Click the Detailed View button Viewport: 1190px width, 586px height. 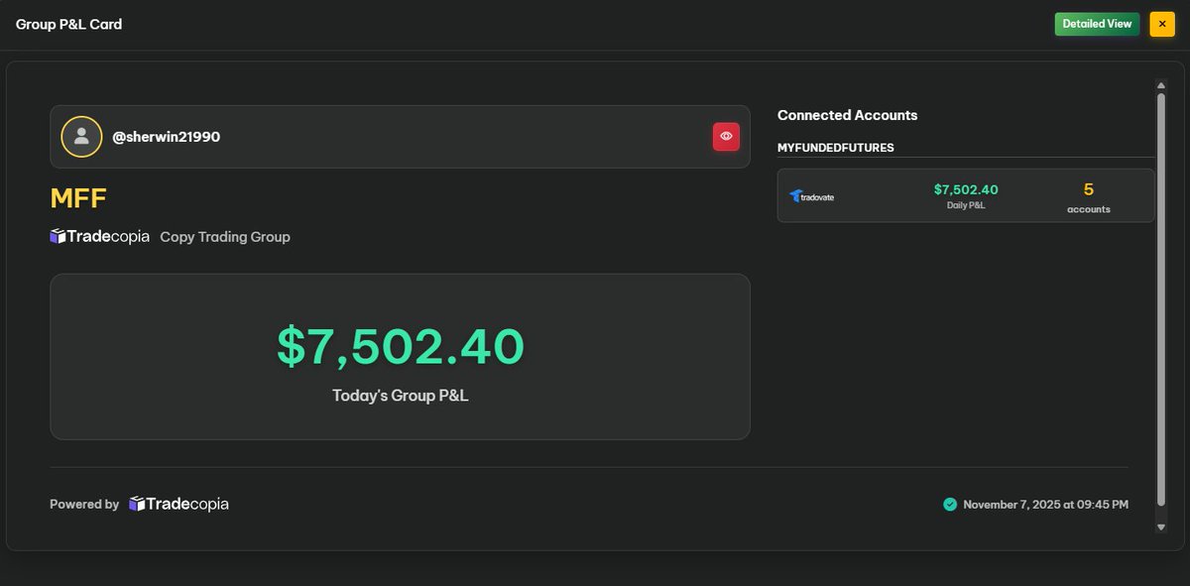(1097, 24)
